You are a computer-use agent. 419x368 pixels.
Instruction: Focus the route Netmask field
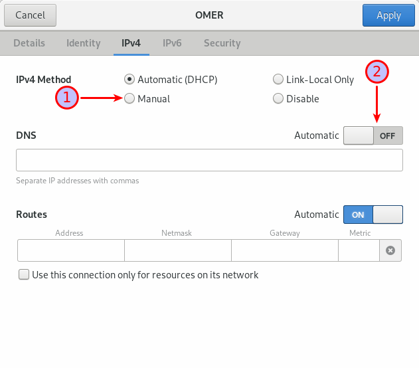click(x=177, y=250)
